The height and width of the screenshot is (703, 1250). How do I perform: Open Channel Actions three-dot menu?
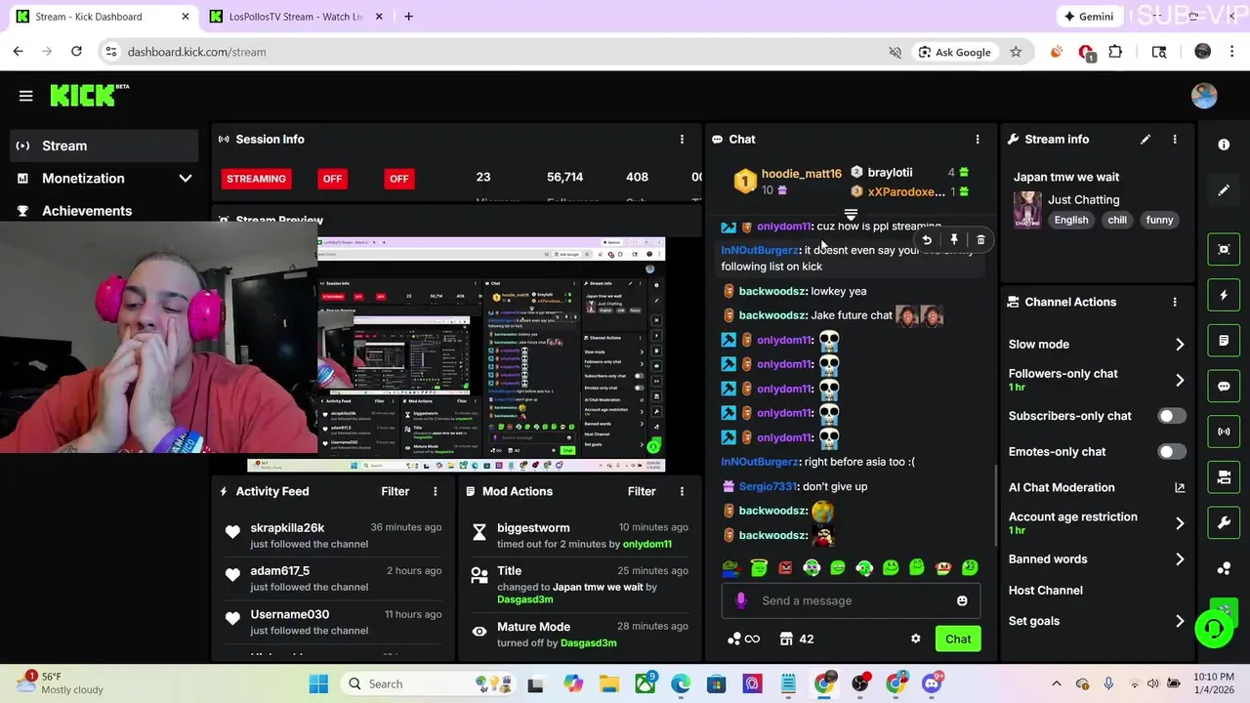pos(1175,302)
